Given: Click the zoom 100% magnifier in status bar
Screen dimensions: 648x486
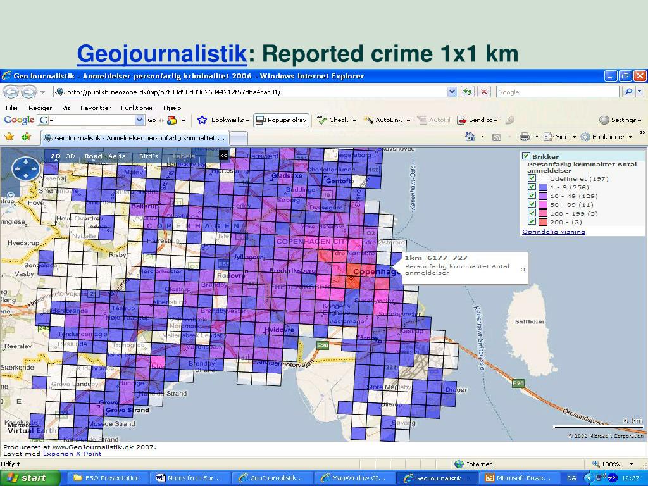Looking at the screenshot, I should coord(595,464).
